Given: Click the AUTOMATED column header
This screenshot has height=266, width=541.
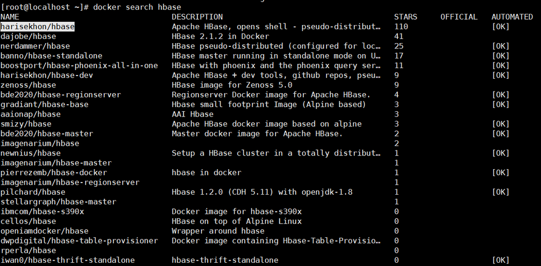Looking at the screenshot, I should [x=512, y=17].
